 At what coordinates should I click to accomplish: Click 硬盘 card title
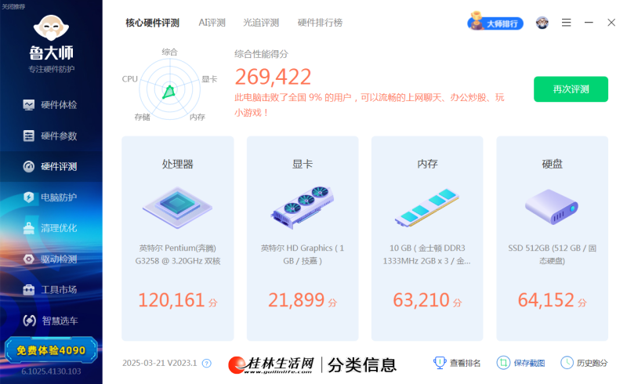[552, 164]
